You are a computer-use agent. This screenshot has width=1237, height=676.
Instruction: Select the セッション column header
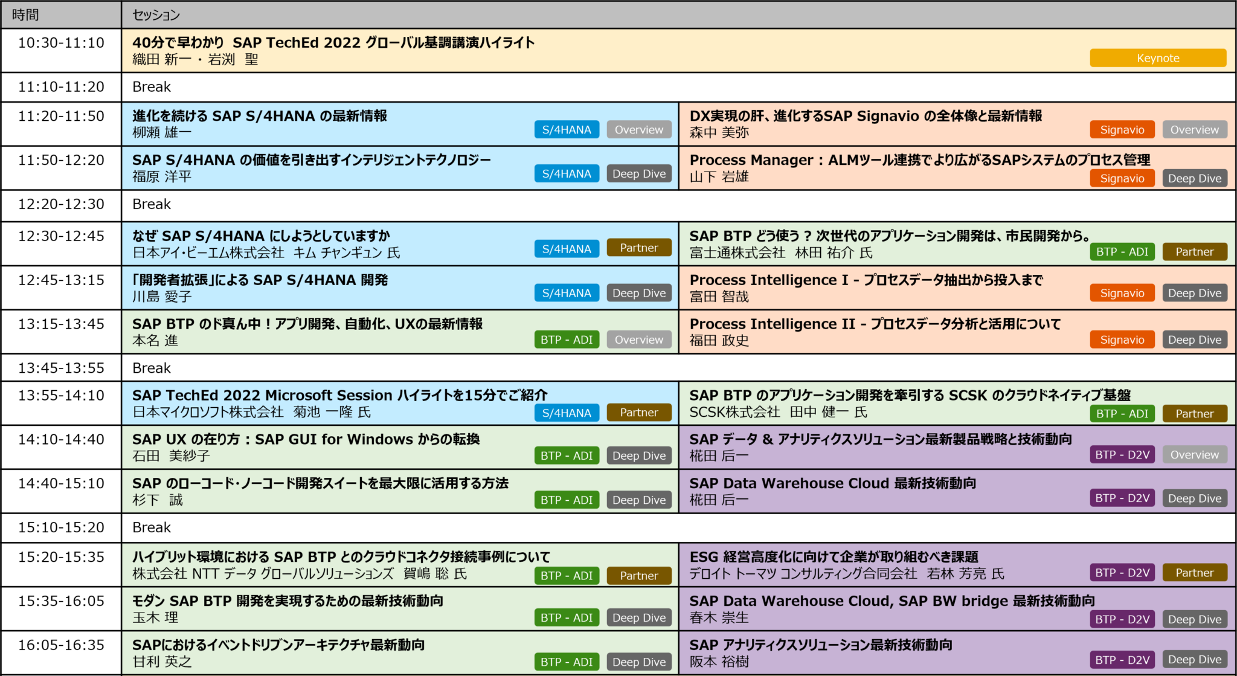678,14
